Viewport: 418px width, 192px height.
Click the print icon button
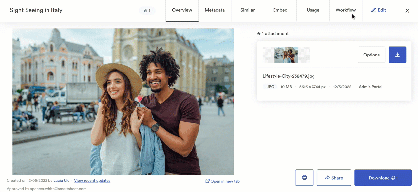pos(304,178)
